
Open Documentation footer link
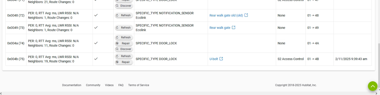tap(72, 85)
